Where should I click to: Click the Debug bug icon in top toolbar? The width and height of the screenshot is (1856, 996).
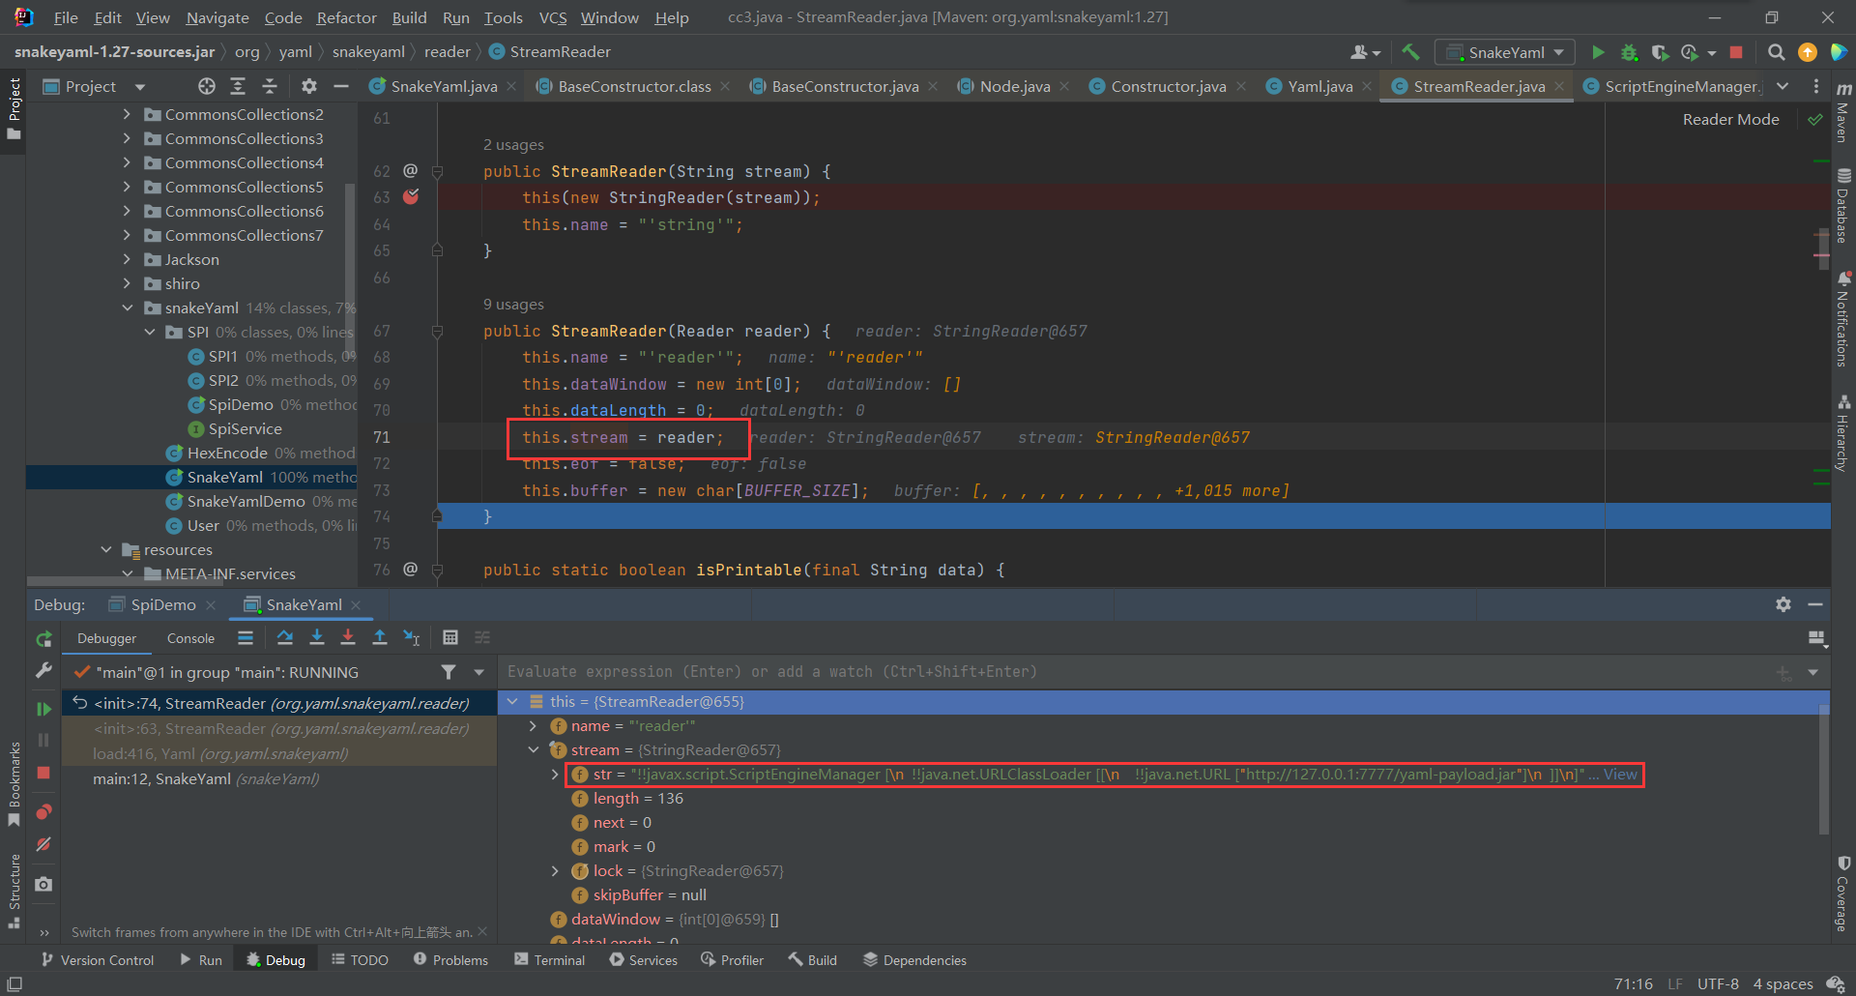click(x=1629, y=52)
